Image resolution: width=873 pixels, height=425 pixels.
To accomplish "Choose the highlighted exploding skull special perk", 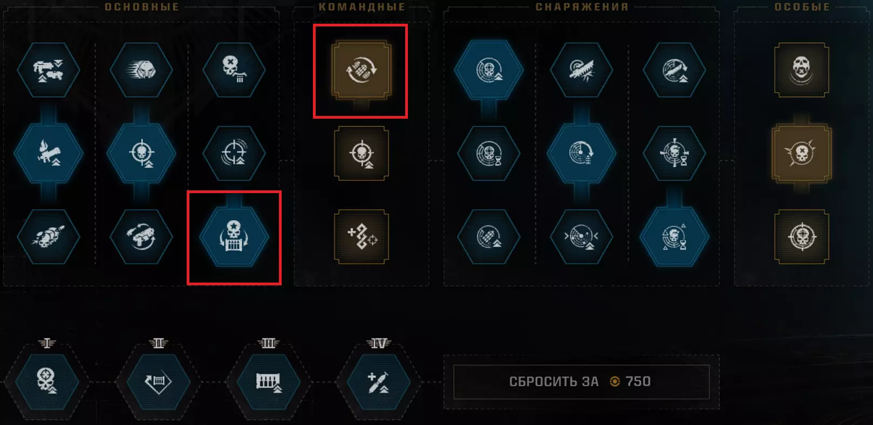I will [802, 153].
